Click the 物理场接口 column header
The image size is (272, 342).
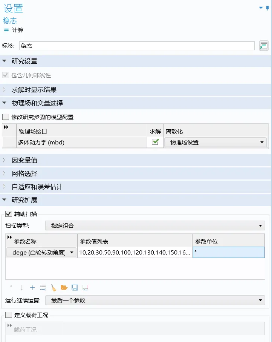pyautogui.click(x=82, y=130)
